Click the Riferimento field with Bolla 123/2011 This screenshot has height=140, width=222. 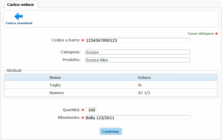point(138,118)
